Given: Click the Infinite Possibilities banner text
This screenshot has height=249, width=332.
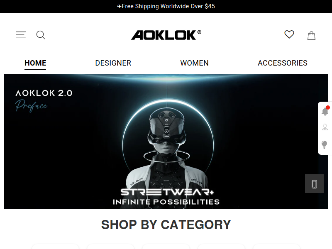Looking at the screenshot, I should click(x=166, y=202).
